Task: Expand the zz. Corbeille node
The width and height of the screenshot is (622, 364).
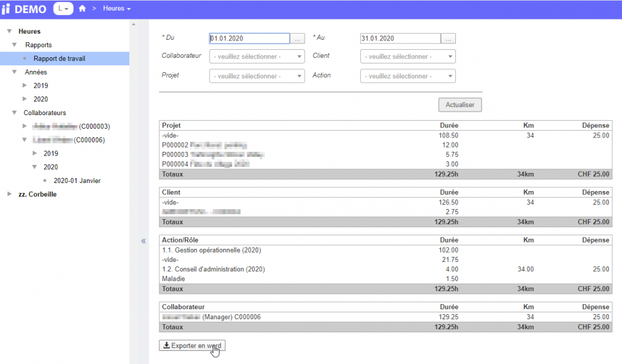Action: point(9,194)
